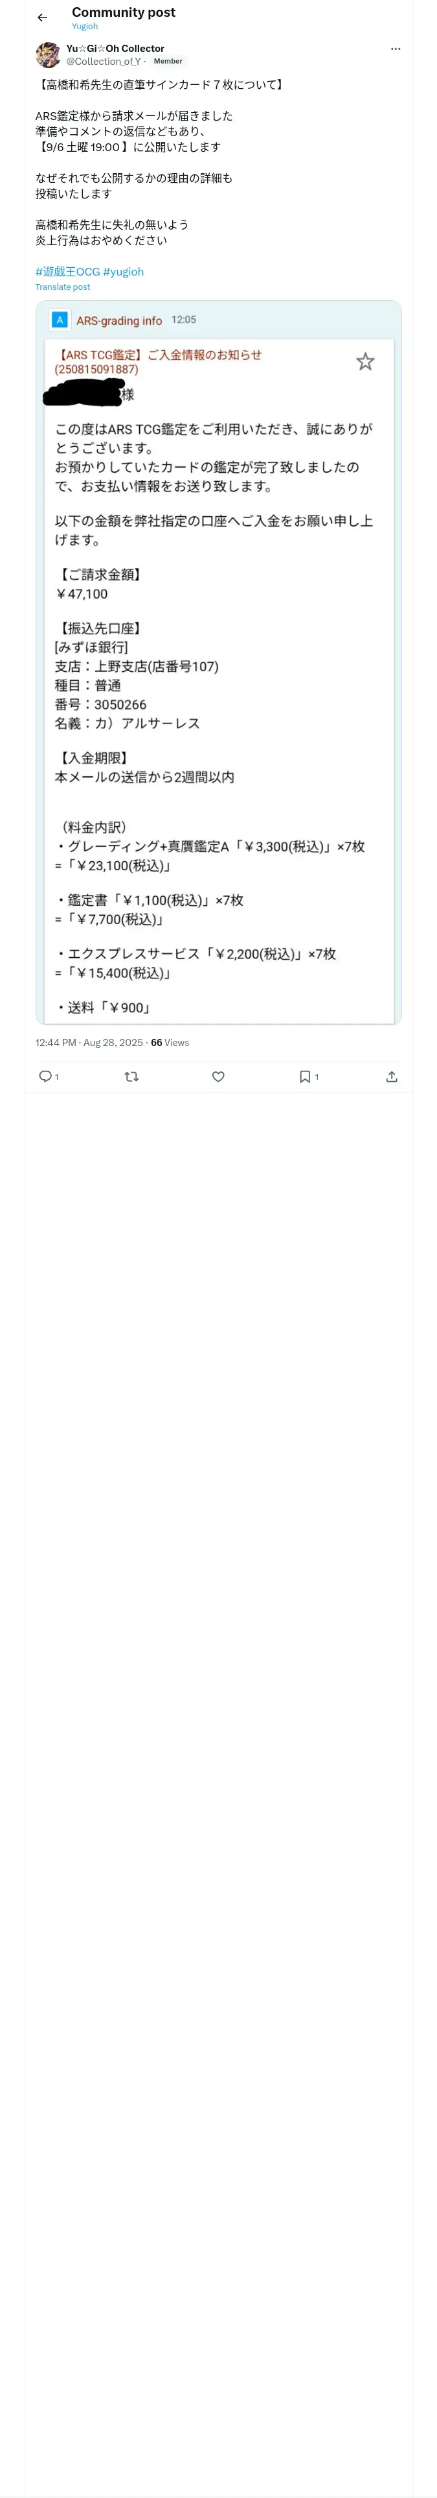Like the post with the heart icon

pos(218,1077)
